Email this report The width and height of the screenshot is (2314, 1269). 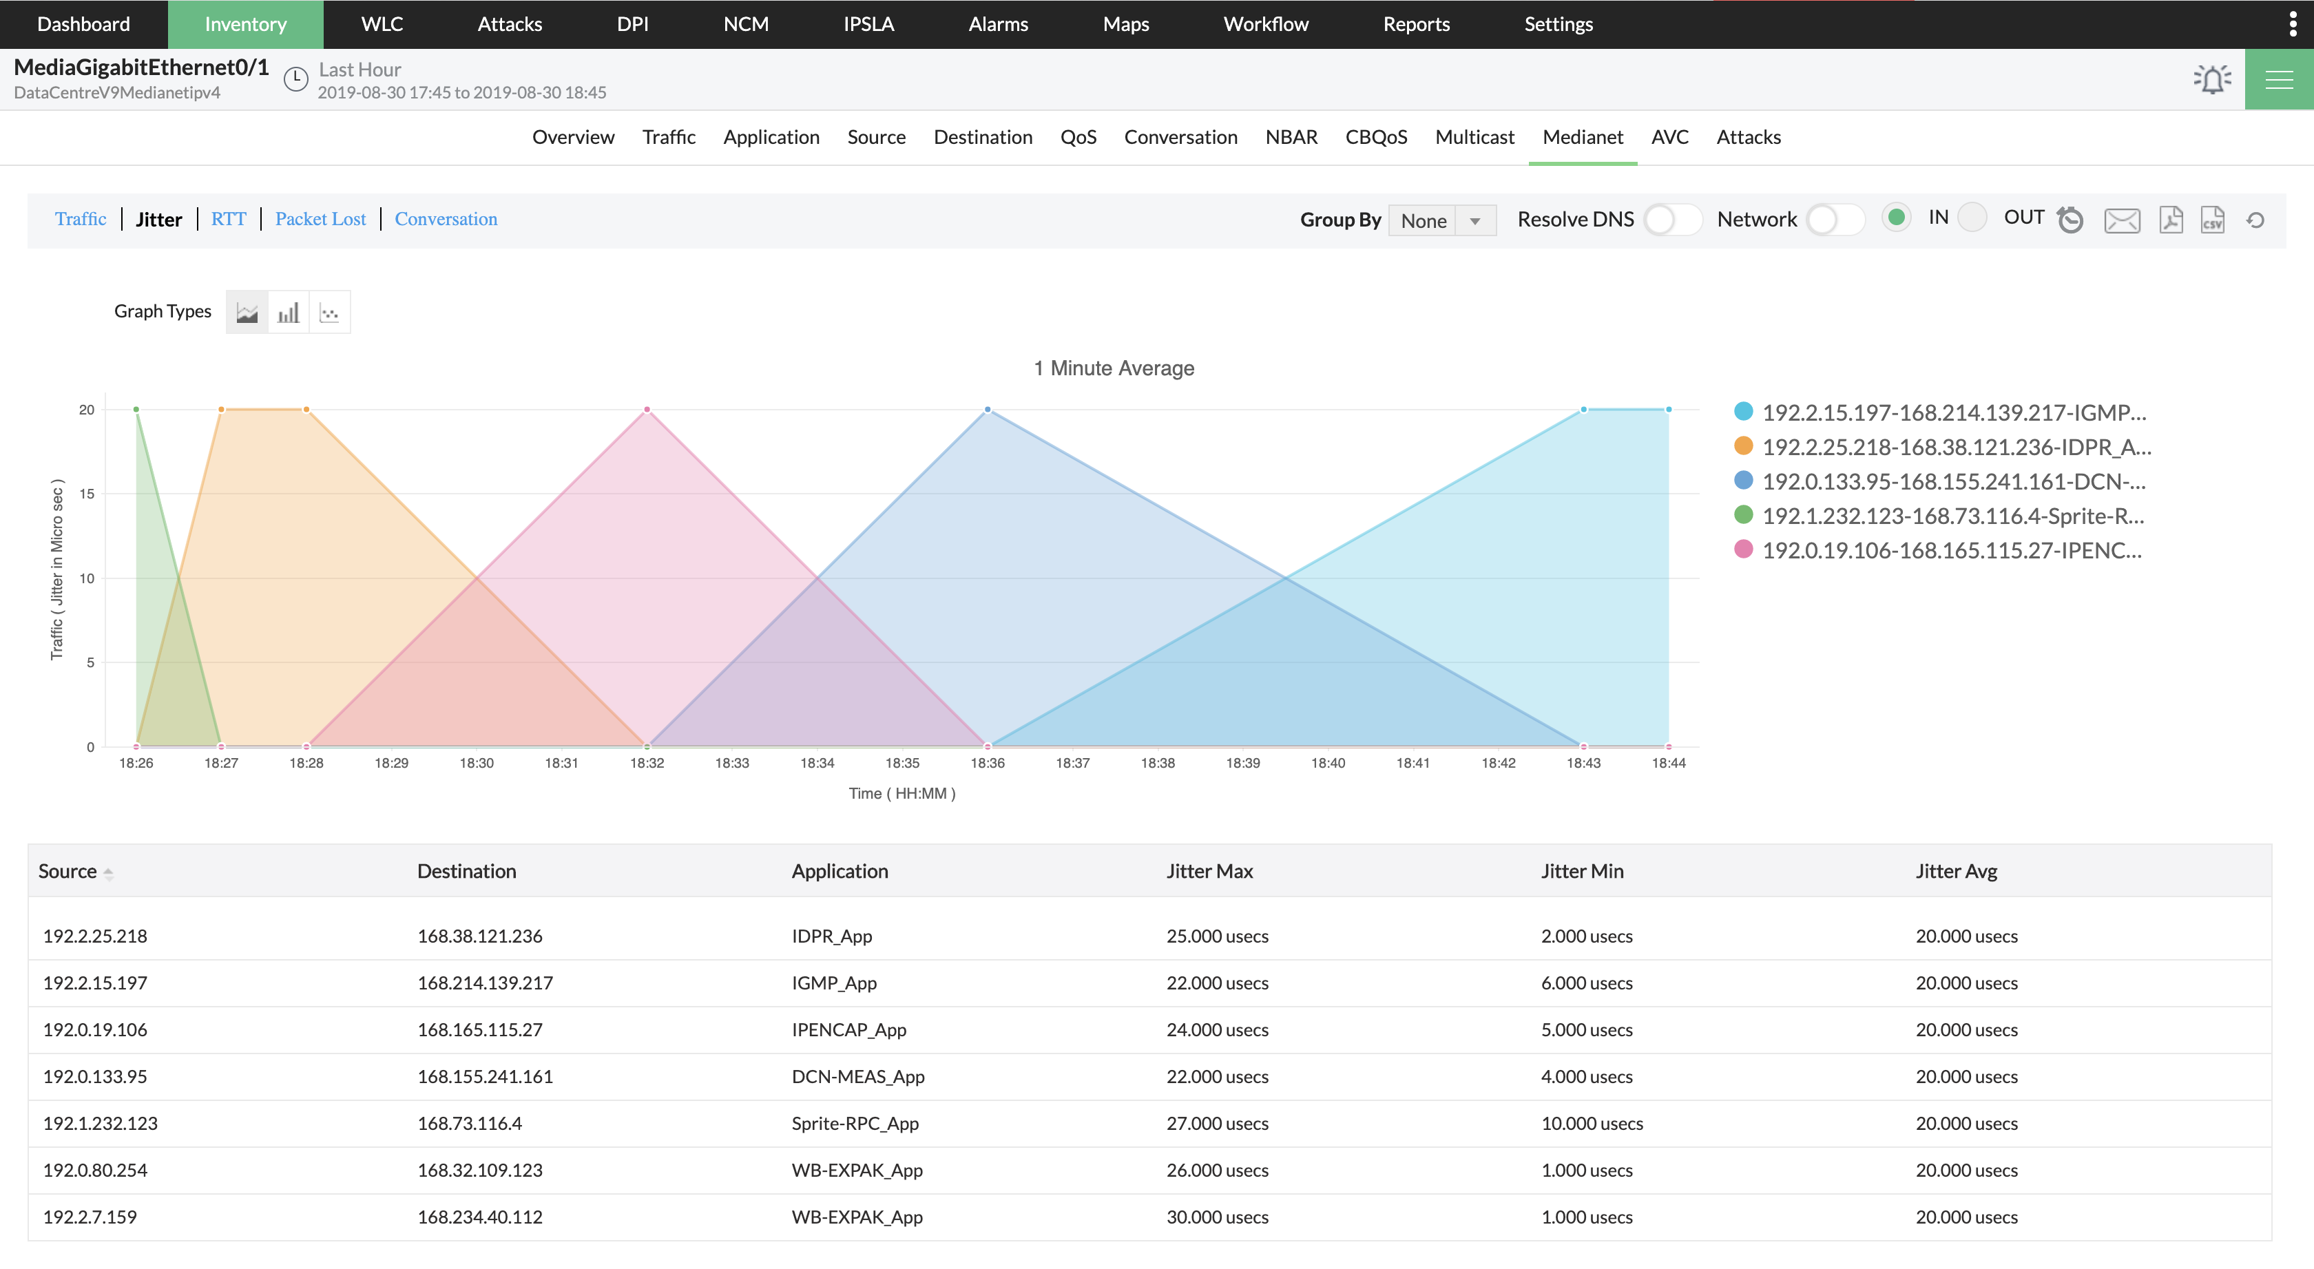(x=2122, y=219)
